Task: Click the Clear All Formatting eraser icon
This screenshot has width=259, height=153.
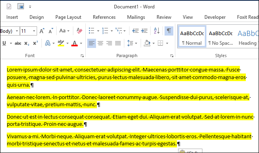Action: (x=79, y=31)
